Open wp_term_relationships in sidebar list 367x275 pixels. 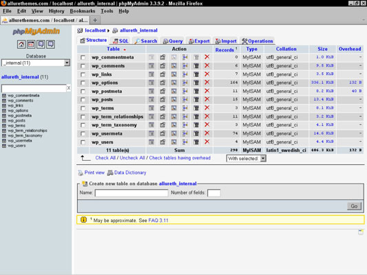(27, 131)
